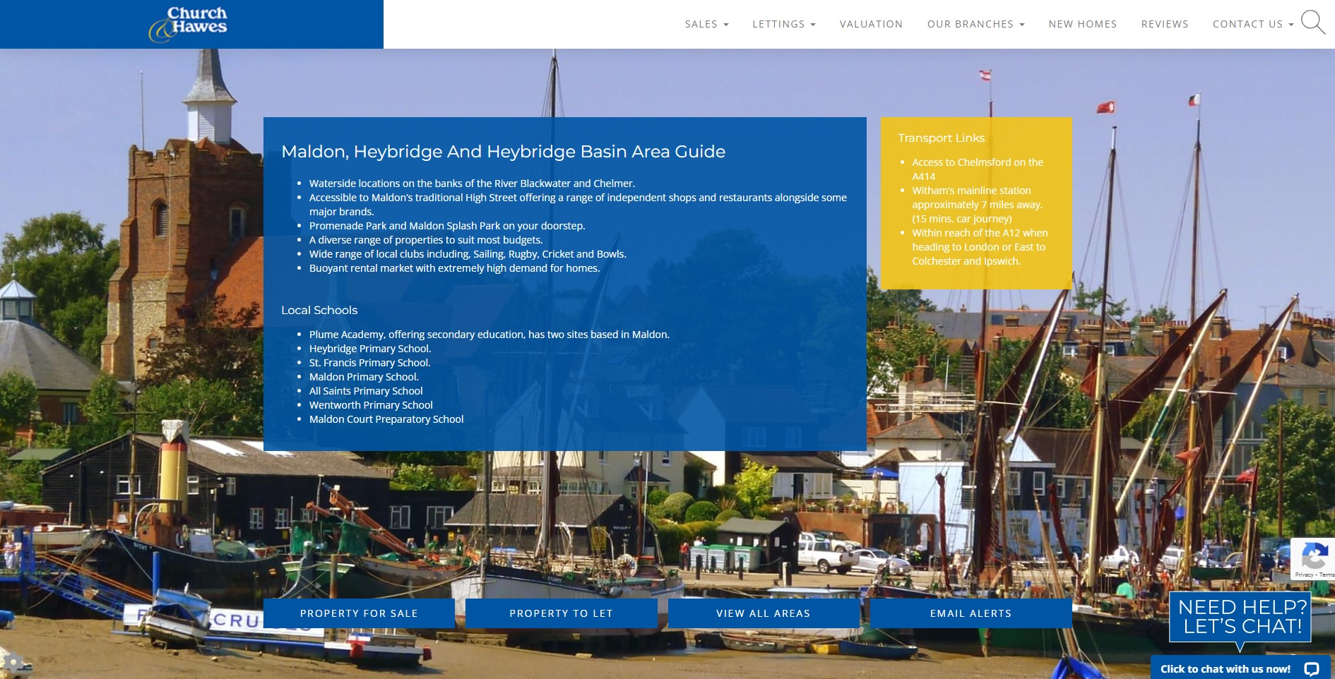Click the Church & Hawes logo
Screen dimensions: 1335x679
click(188, 24)
